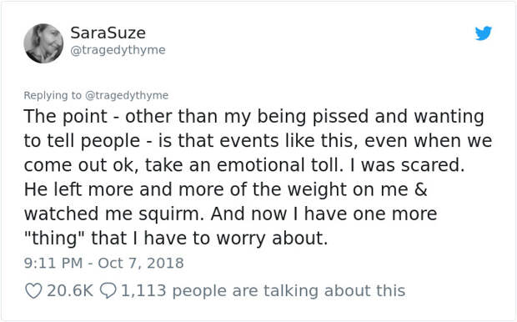Screen dimensions: 517x322
Task: Click the "Replying to" label text
Action: (53, 95)
